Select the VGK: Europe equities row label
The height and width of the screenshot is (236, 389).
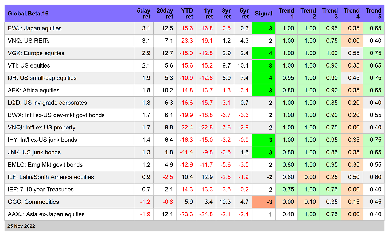click(36, 53)
